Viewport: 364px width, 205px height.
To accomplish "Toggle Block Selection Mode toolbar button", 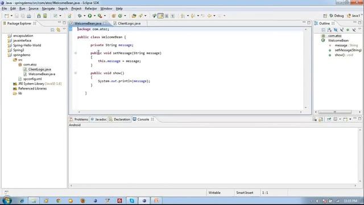I will point(167,16).
